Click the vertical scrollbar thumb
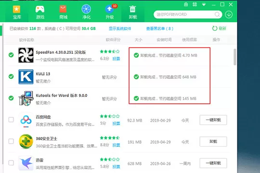 235,57
